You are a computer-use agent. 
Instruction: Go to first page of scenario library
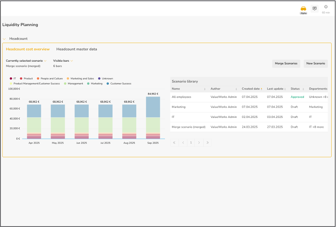[x=174, y=143]
